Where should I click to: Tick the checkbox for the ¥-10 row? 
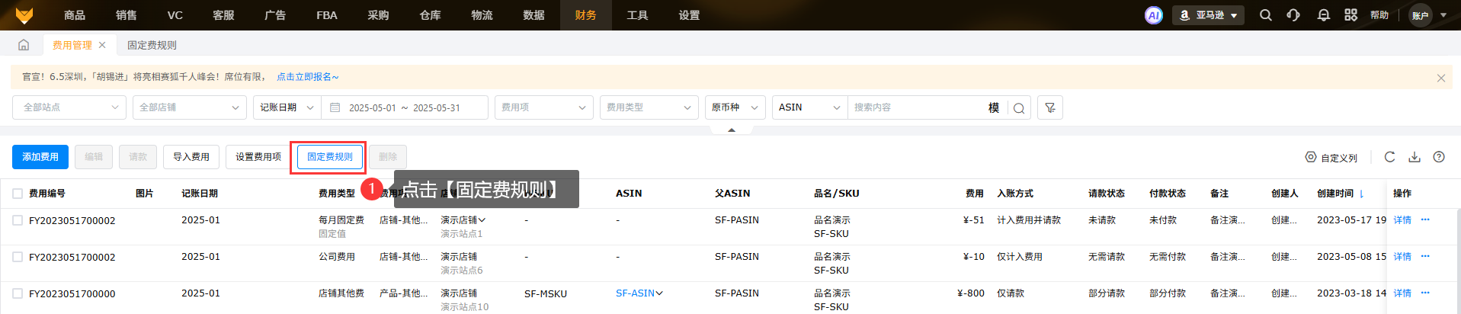pyautogui.click(x=18, y=257)
